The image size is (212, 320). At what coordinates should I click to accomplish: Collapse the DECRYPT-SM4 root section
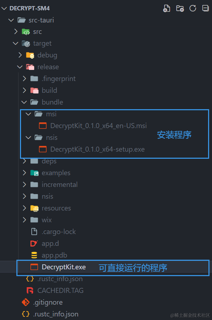[4, 8]
